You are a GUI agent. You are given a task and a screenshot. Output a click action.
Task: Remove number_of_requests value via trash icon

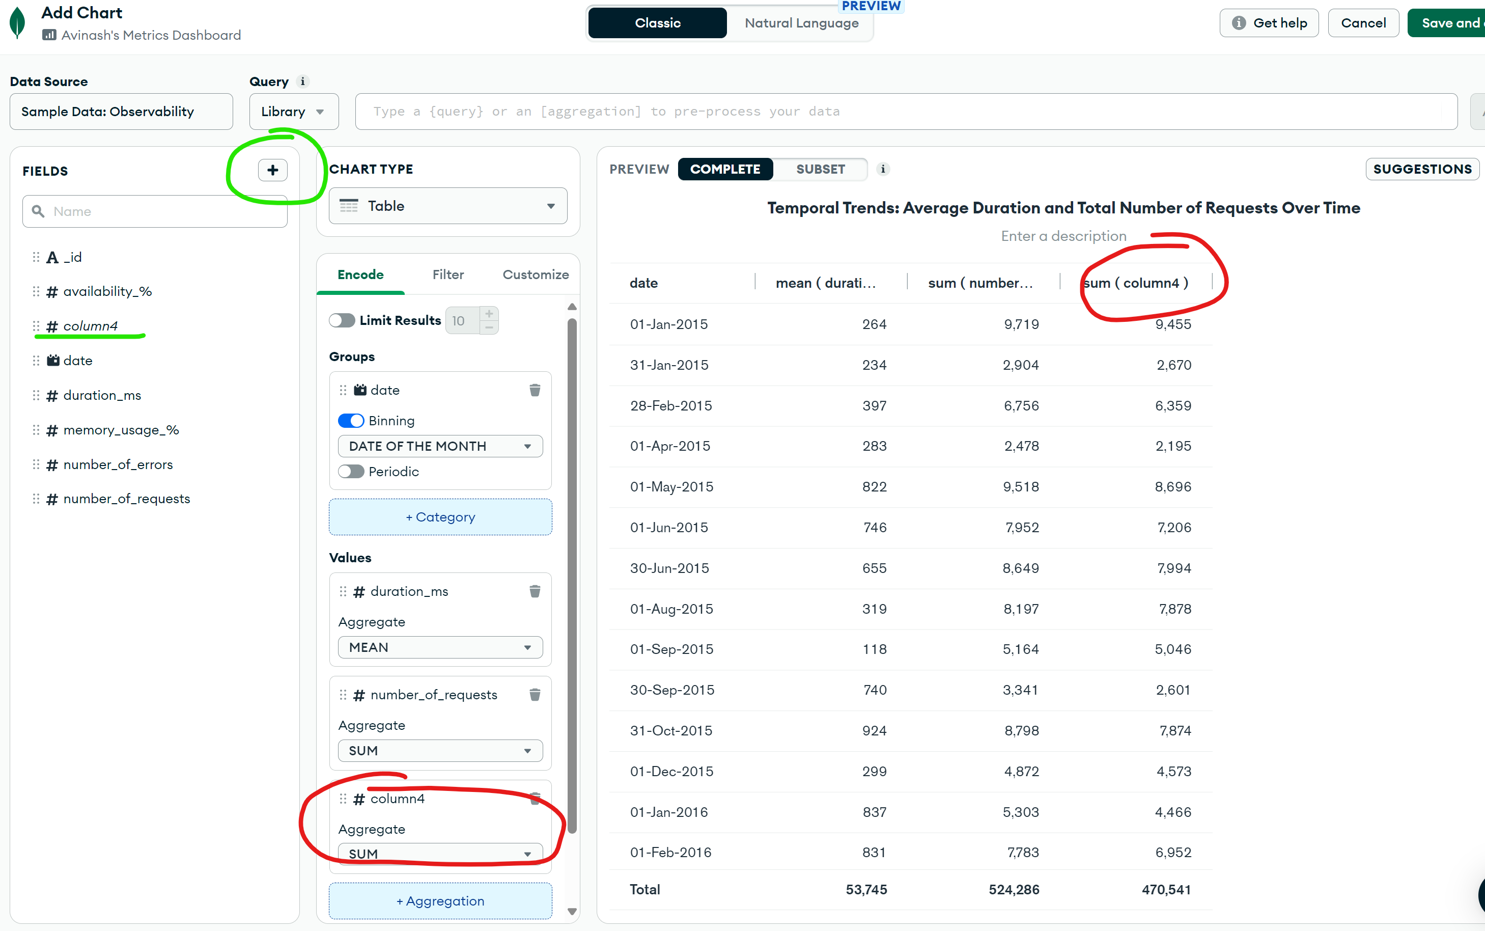point(534,695)
